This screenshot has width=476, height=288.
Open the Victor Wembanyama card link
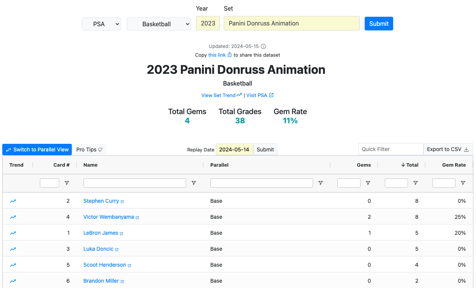109,217
